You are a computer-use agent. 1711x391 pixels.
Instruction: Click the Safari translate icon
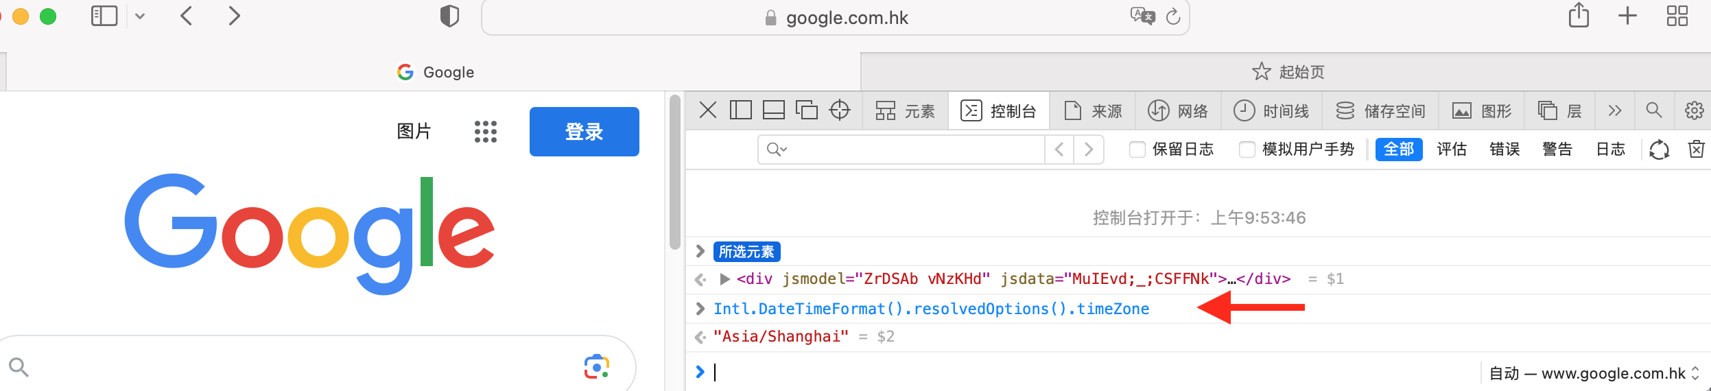(1142, 16)
